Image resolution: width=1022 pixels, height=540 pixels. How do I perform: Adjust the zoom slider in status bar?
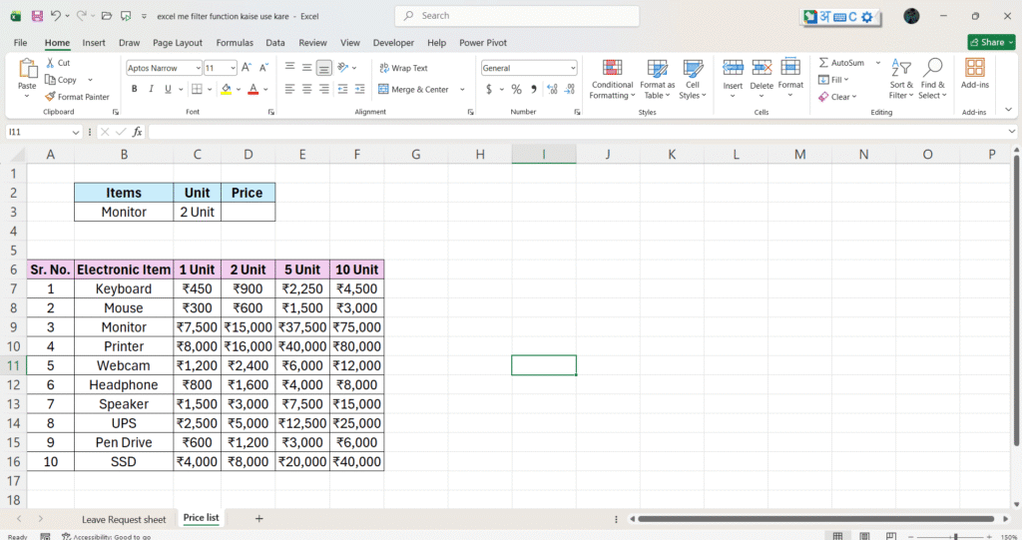point(955,536)
